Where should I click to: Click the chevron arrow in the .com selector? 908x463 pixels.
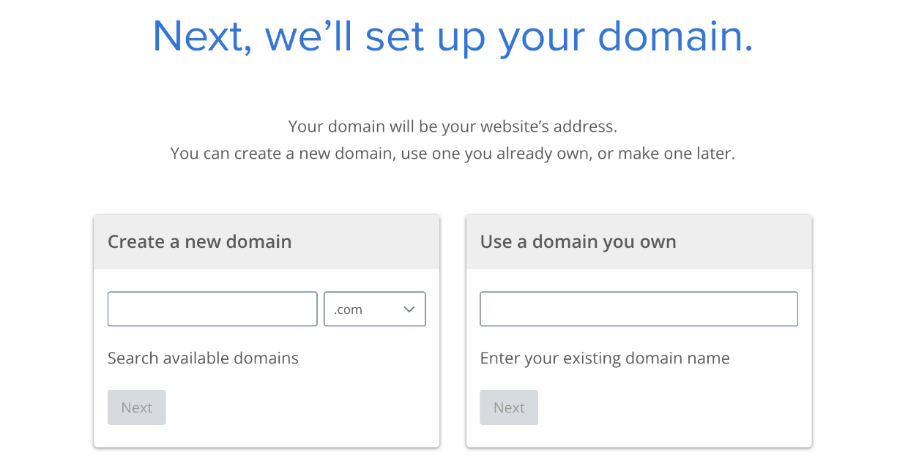tap(409, 309)
